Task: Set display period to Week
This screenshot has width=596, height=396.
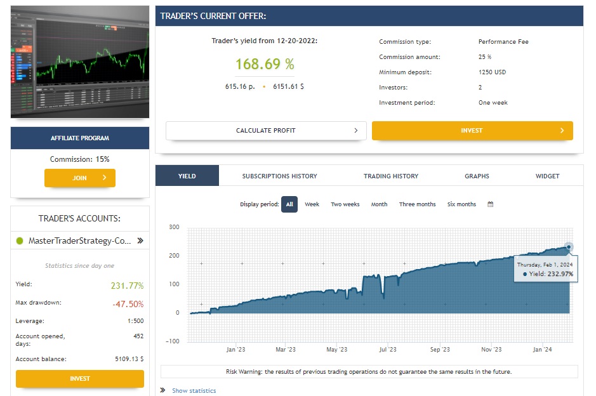Action: tap(312, 204)
